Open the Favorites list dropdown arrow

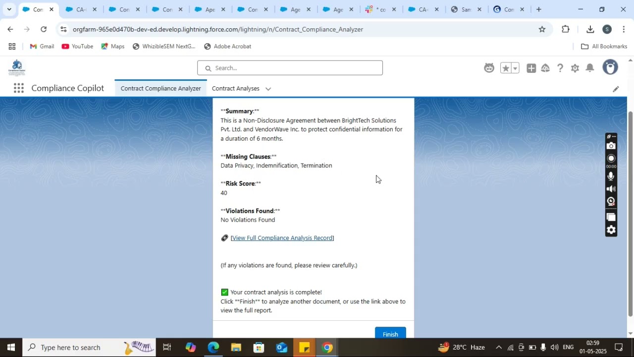click(515, 68)
